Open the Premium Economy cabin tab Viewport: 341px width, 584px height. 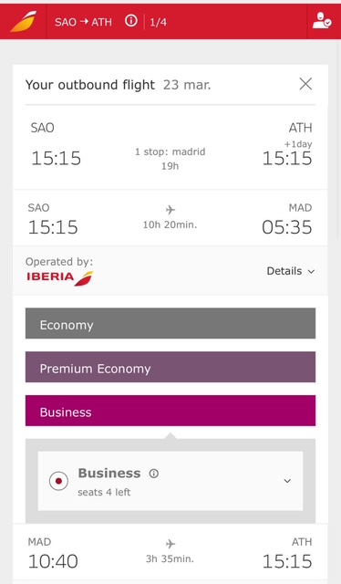pyautogui.click(x=170, y=367)
